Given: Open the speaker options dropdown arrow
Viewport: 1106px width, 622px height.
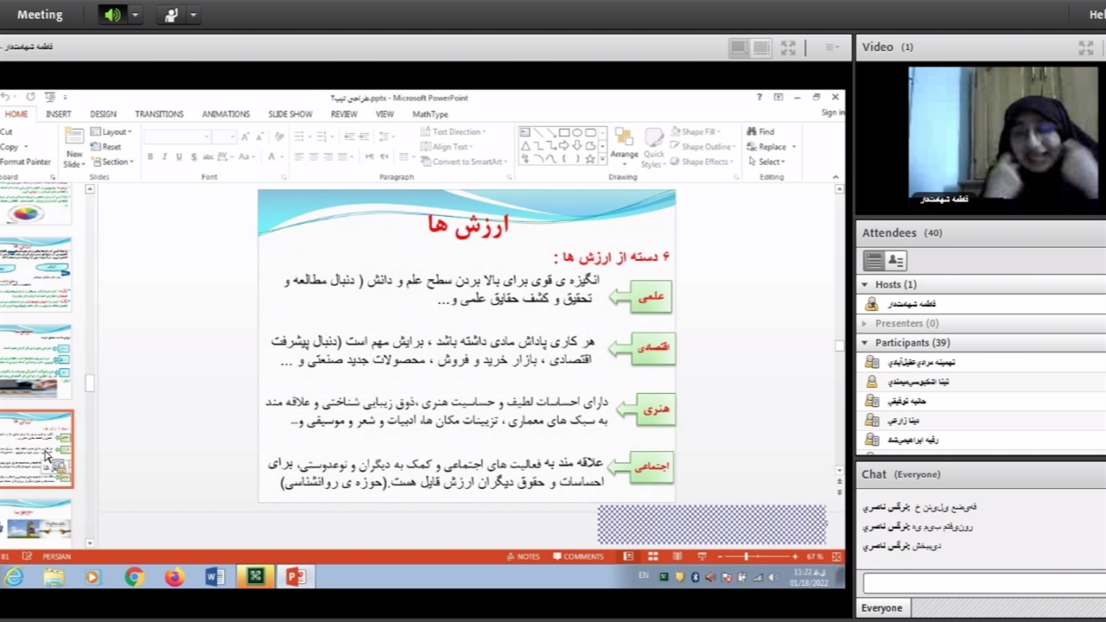Looking at the screenshot, I should pos(135,15).
